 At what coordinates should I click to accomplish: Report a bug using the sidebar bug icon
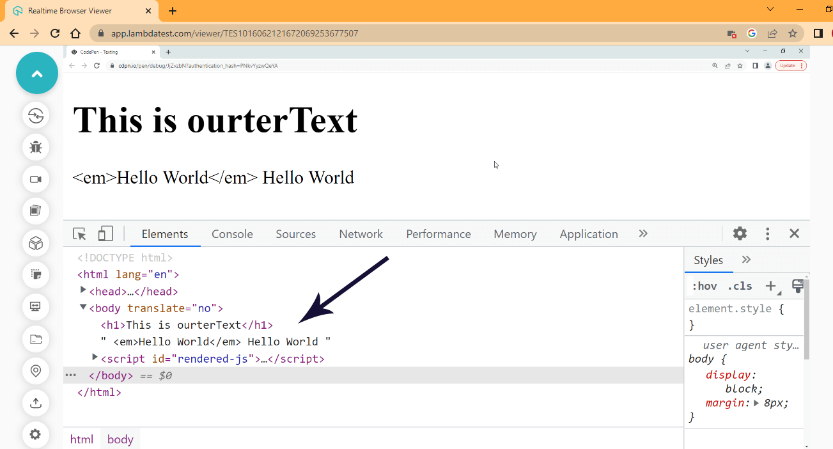[x=36, y=147]
